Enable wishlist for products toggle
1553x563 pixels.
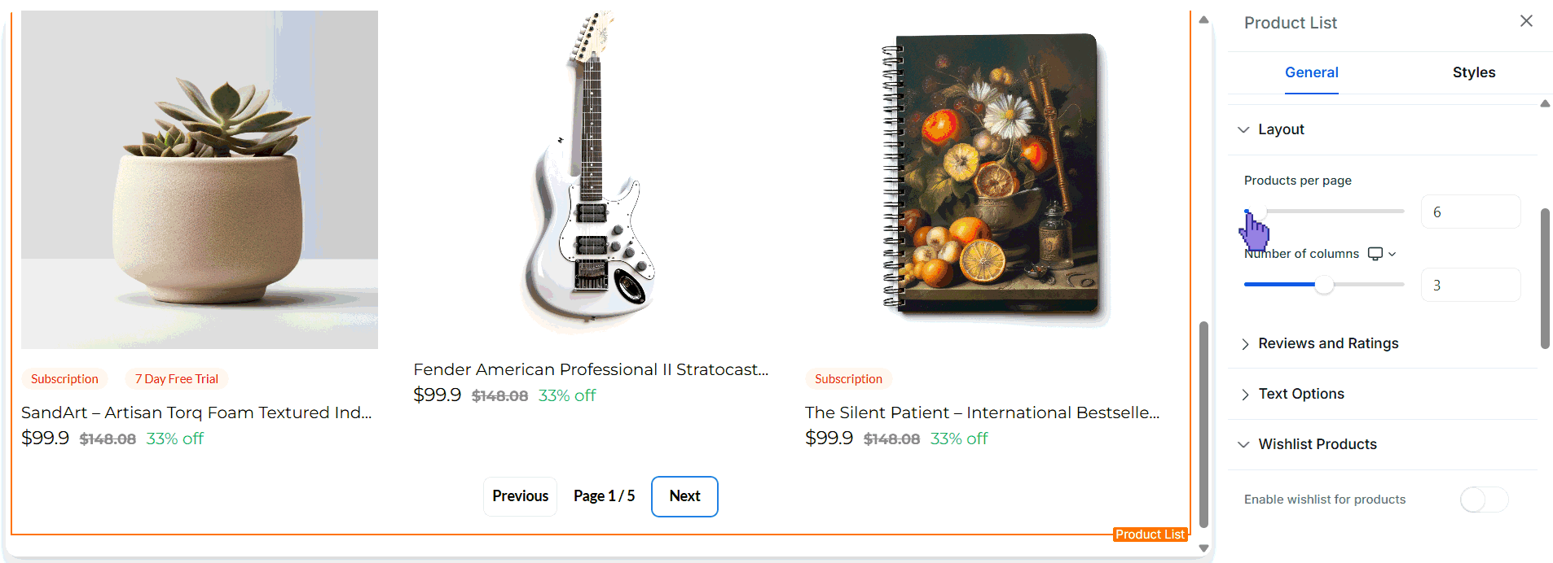pyautogui.click(x=1484, y=500)
